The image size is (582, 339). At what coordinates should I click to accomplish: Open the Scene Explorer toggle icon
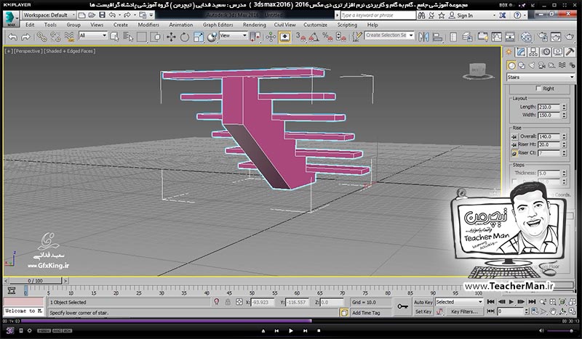[453, 37]
